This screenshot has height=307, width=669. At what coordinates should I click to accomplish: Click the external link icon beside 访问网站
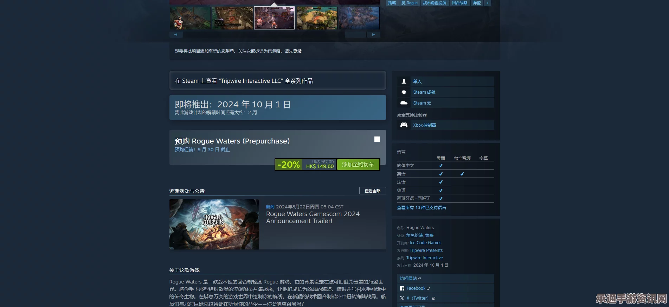[x=419, y=279]
